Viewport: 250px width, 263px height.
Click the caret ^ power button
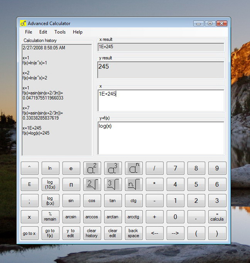point(30,168)
